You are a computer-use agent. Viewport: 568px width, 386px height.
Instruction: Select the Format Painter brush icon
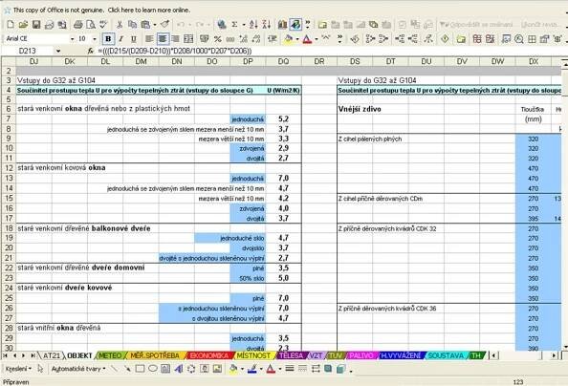(x=164, y=24)
